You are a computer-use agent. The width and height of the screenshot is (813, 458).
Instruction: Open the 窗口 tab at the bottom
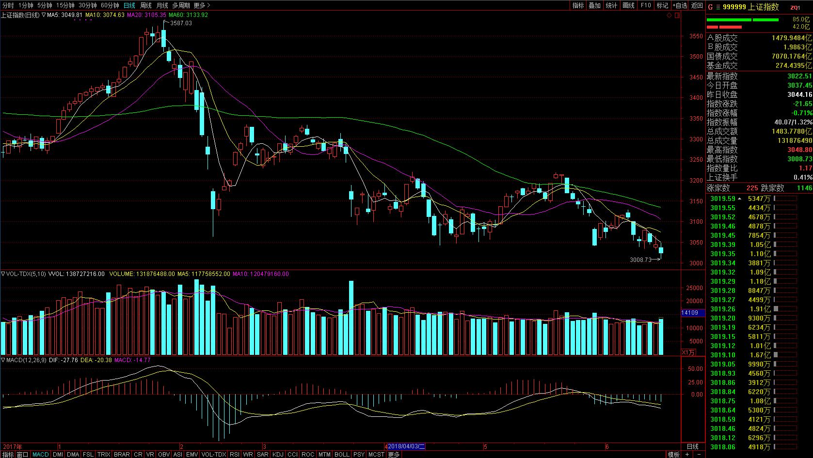[23, 455]
